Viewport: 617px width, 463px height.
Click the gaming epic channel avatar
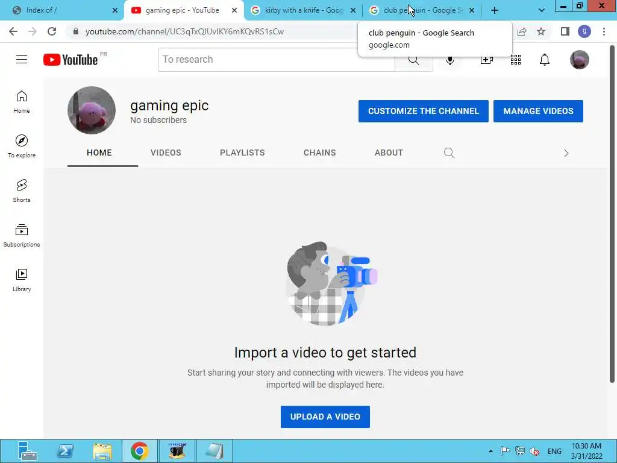pyautogui.click(x=92, y=110)
